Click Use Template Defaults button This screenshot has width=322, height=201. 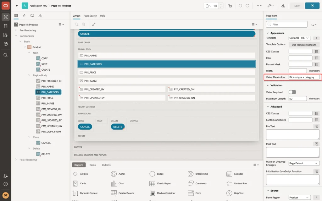[304, 45]
